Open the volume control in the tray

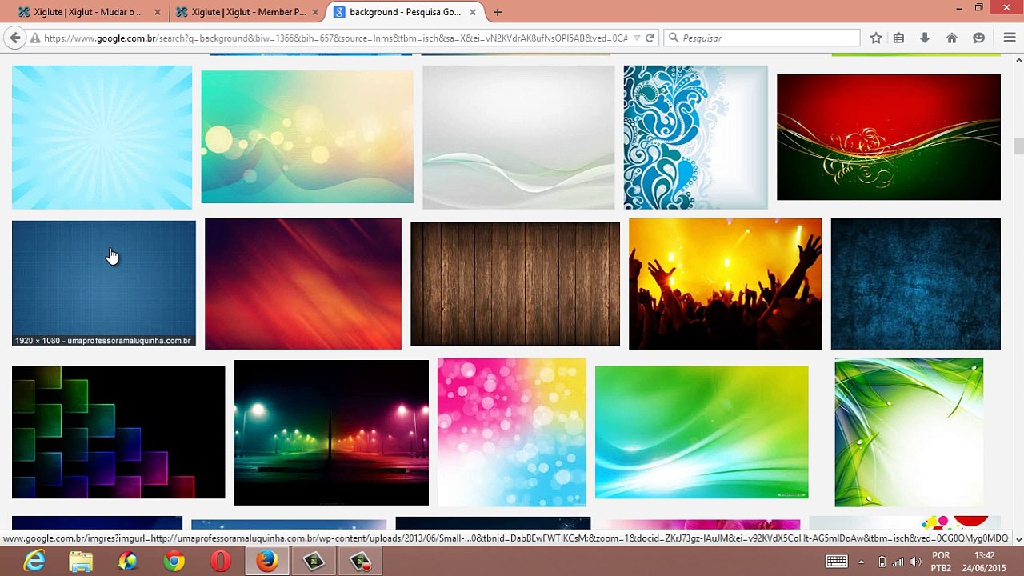click(916, 562)
